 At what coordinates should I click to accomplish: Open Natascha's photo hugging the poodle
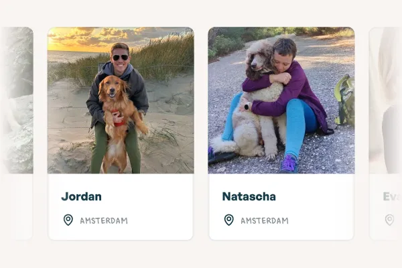tap(281, 100)
